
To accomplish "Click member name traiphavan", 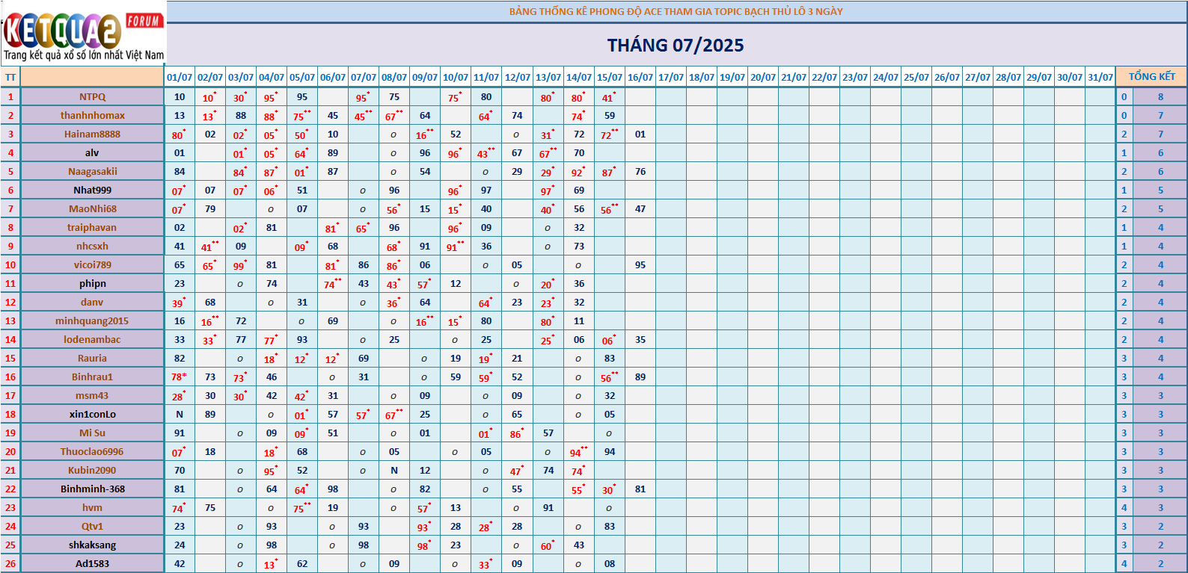I will point(93,227).
